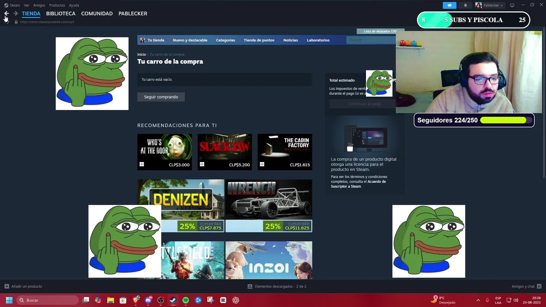The height and width of the screenshot is (307, 546).
Task: Open Copilot from the taskbar
Action: pyautogui.click(x=98, y=300)
